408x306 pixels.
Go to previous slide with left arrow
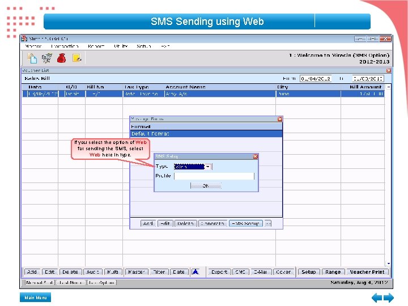point(377,297)
